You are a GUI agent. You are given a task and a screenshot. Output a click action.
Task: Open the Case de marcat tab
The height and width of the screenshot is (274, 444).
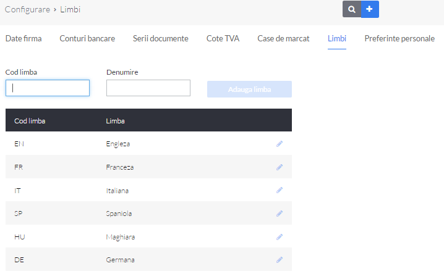(283, 38)
